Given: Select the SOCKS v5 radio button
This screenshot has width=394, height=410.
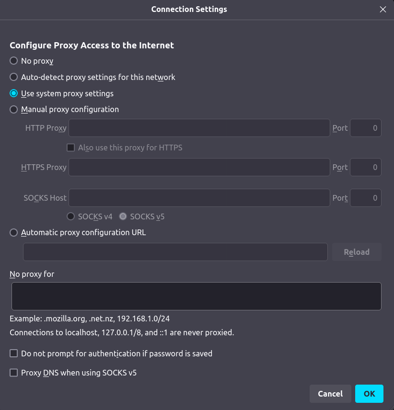Looking at the screenshot, I should coord(123,216).
